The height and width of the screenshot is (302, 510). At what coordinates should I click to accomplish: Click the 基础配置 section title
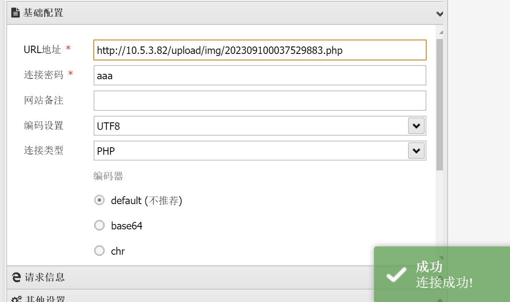point(43,13)
